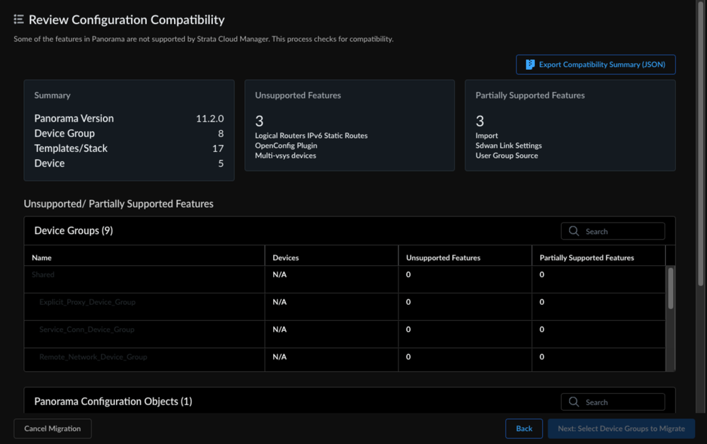
Task: Click the Device Groups table scrollbar
Action: [670, 288]
